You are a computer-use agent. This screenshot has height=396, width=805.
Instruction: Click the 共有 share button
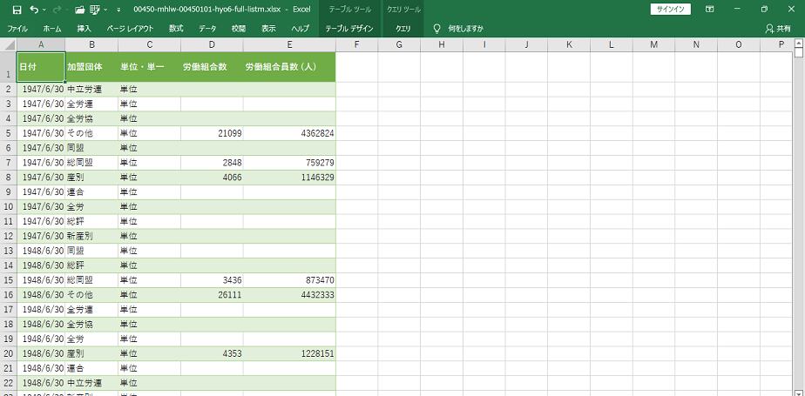click(778, 28)
